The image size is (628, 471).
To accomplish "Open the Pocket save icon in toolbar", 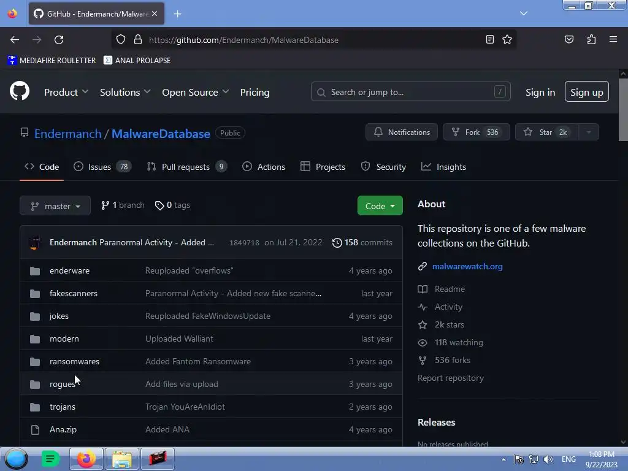I will coord(569,39).
